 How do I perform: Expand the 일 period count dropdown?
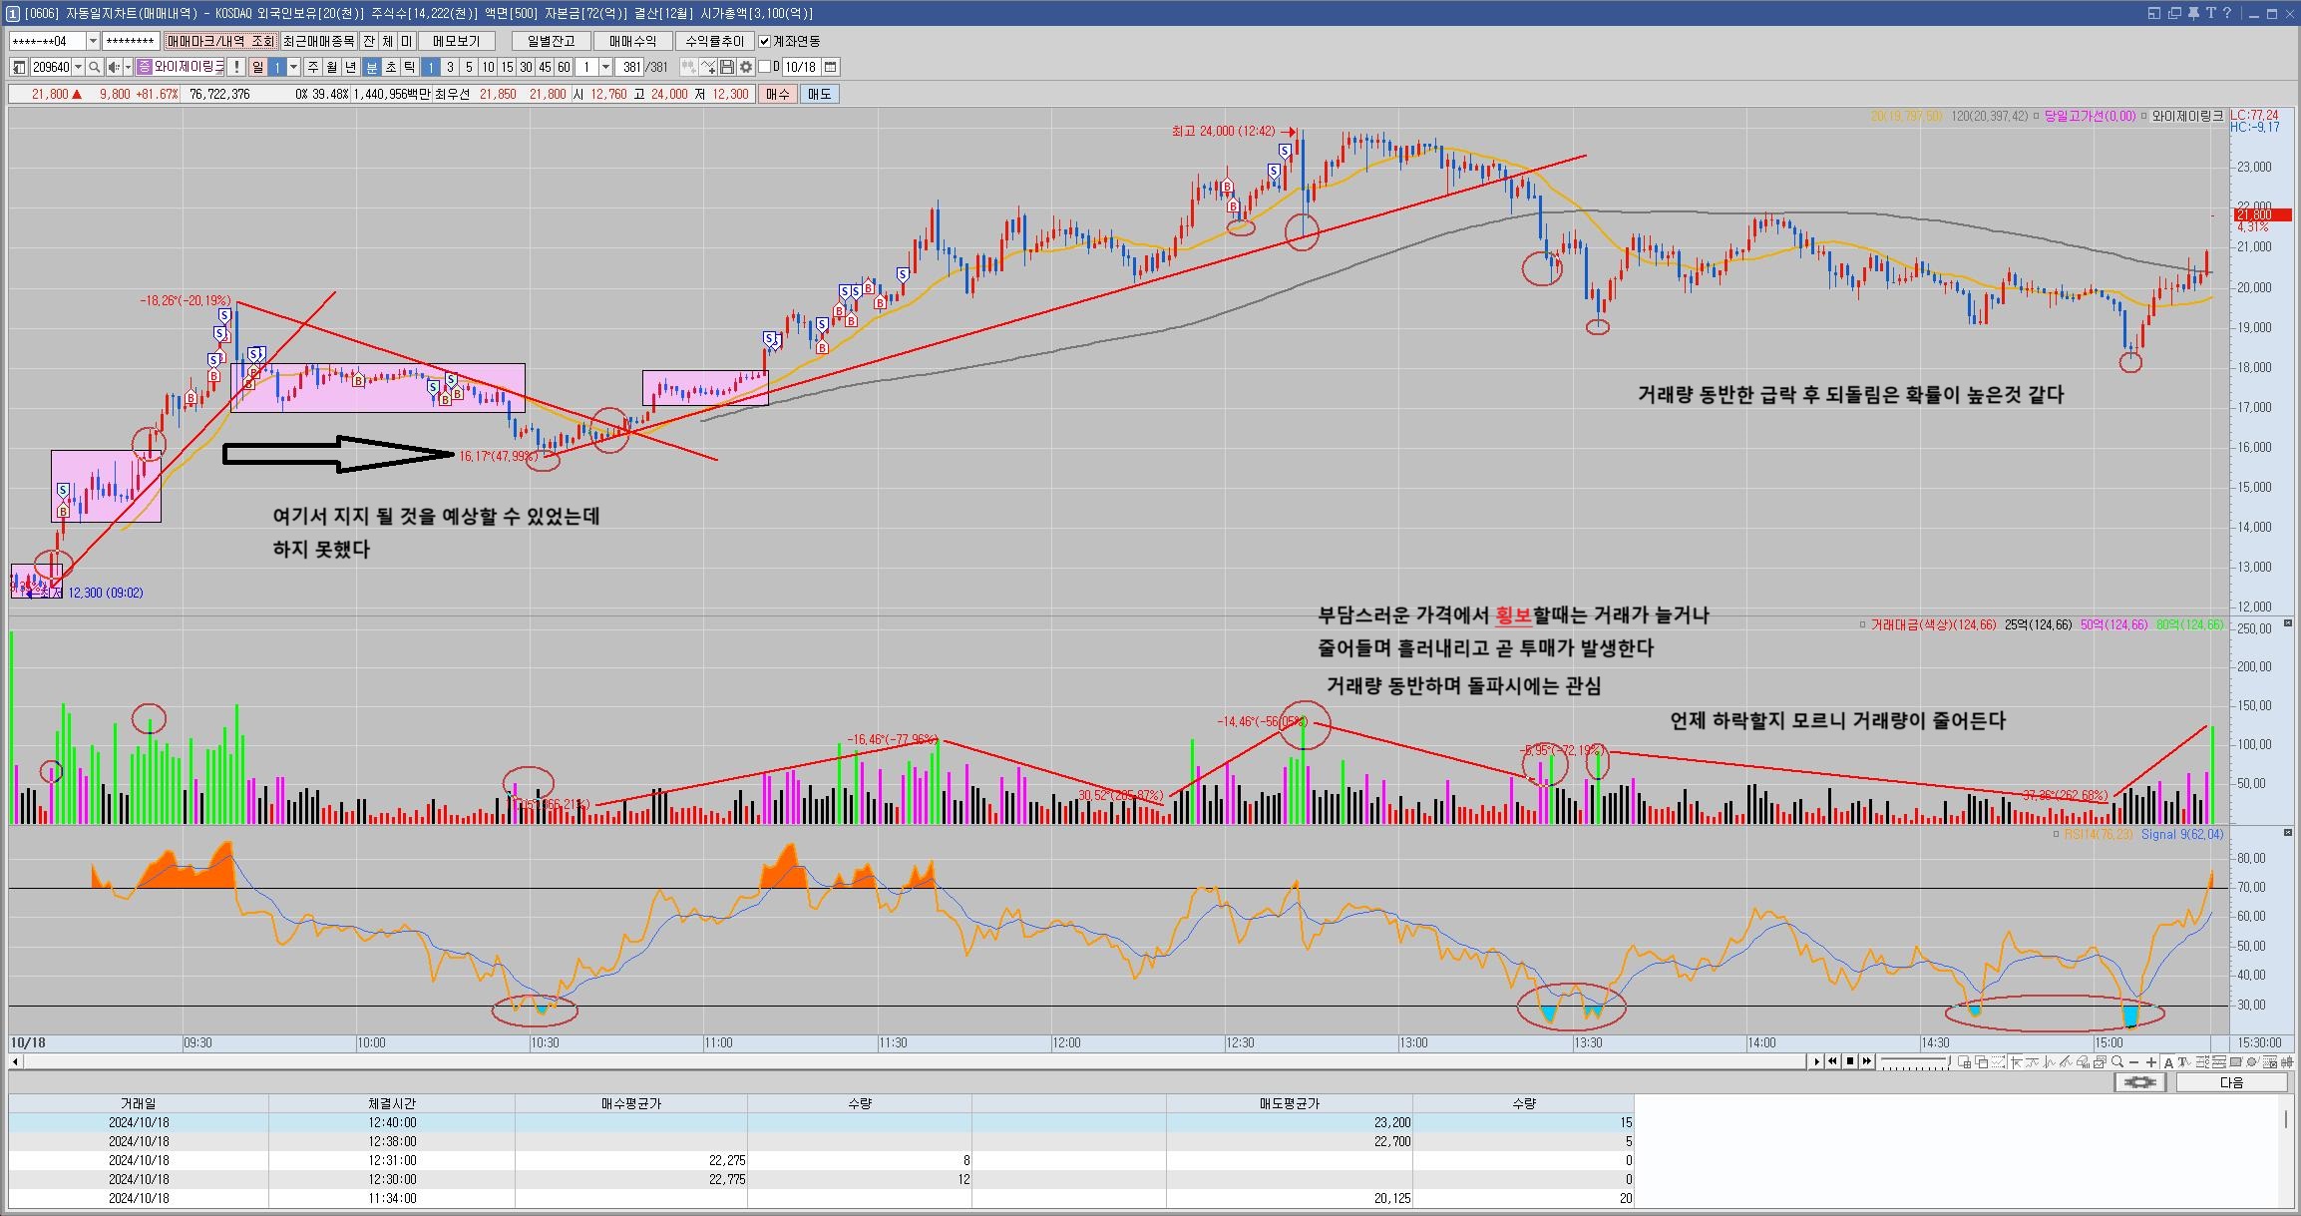(294, 67)
